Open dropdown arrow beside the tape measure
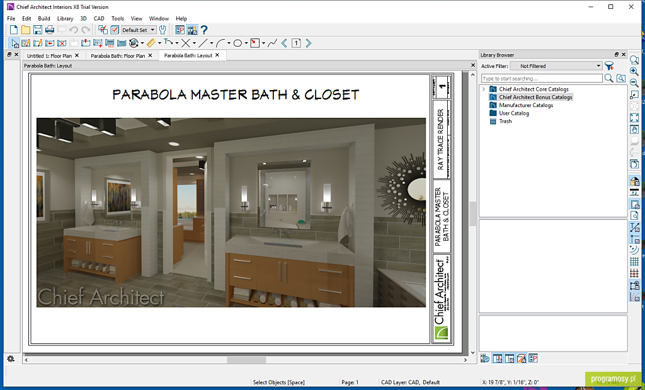 (159, 43)
